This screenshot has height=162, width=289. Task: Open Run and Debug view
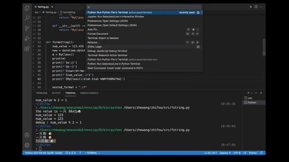27,38
